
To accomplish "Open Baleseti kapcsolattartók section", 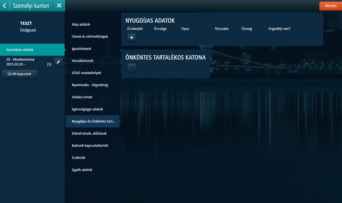I will [90, 146].
